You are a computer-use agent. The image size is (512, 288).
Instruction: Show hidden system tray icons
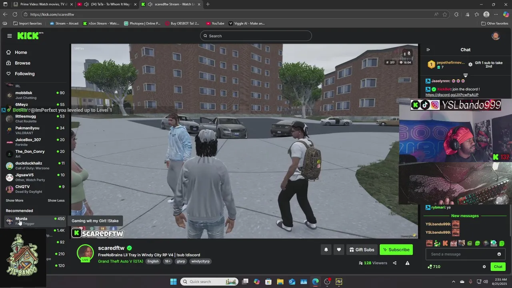click(453, 282)
